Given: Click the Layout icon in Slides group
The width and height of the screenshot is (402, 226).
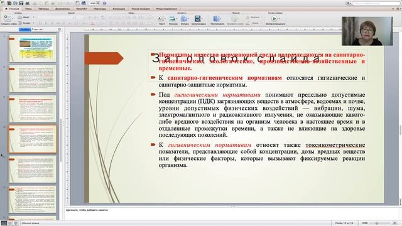Looking at the screenshot, I should pos(19,17).
